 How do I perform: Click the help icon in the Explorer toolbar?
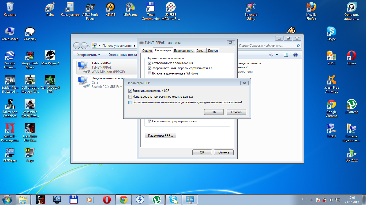pyautogui.click(x=296, y=55)
